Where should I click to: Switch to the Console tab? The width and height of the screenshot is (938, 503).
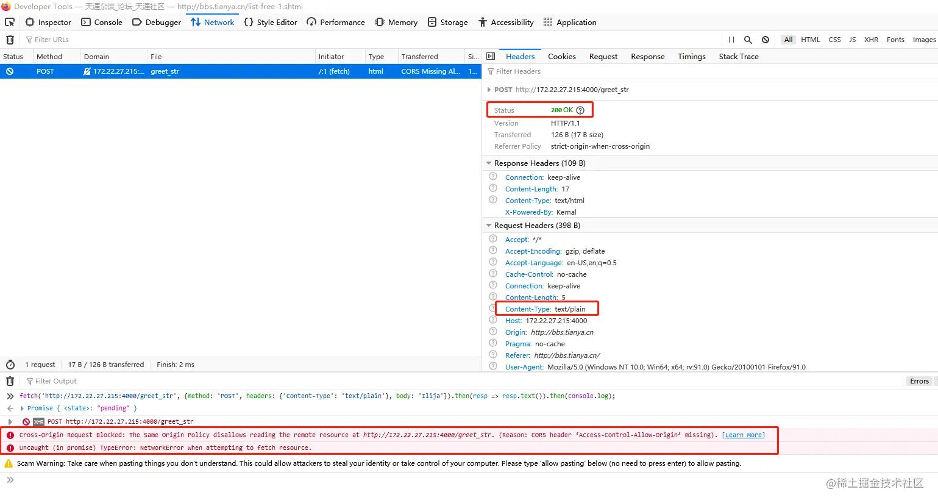click(x=102, y=22)
